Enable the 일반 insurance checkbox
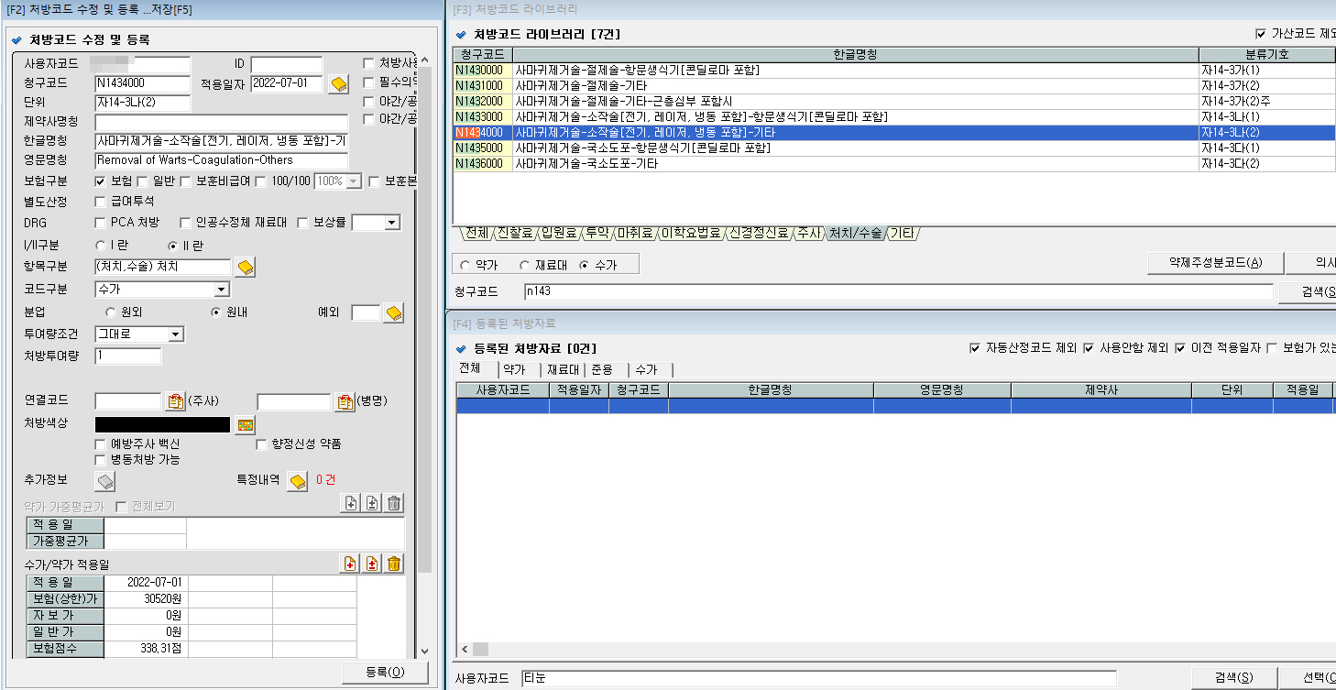The height and width of the screenshot is (690, 1336). click(x=143, y=181)
